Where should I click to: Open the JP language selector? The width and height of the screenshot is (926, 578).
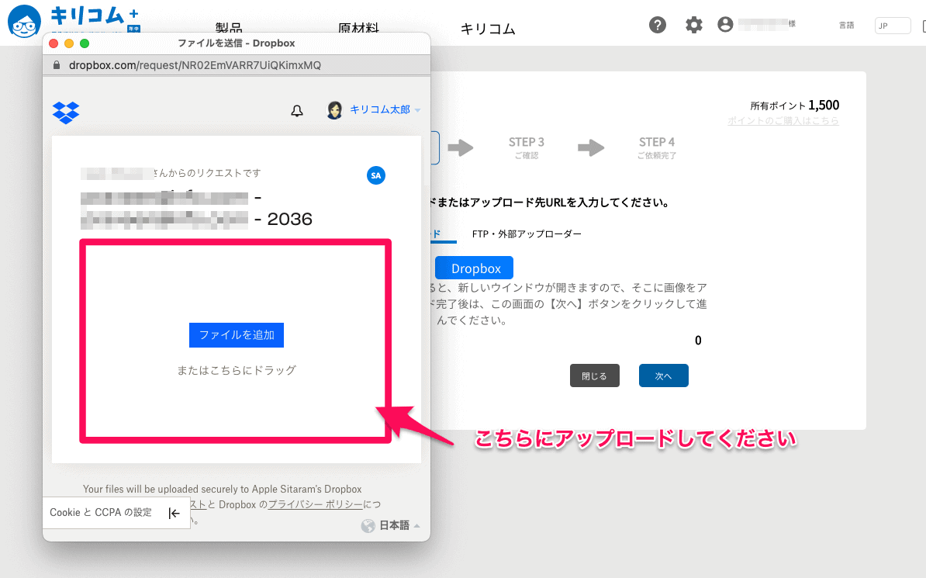coord(893,26)
